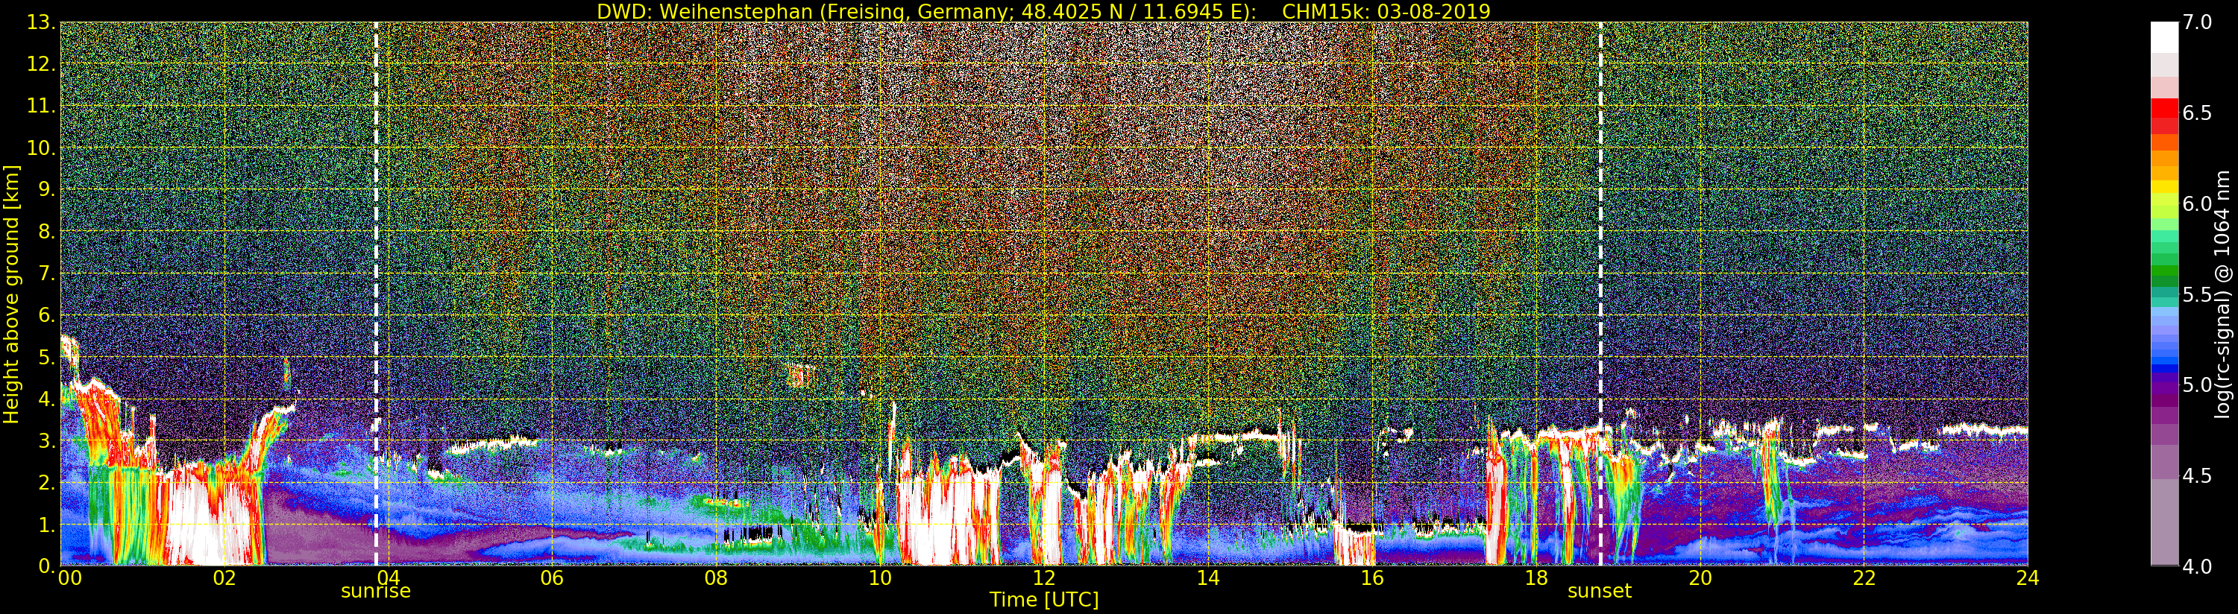
Task: Click the colorbar value label "5.5"
Action: tap(2197, 294)
